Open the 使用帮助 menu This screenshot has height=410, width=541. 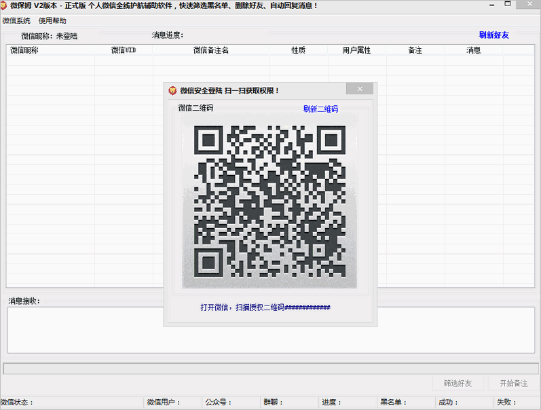pos(52,21)
